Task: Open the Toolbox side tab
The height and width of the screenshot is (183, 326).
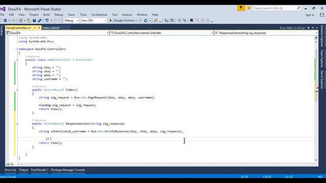Action: click(2, 30)
